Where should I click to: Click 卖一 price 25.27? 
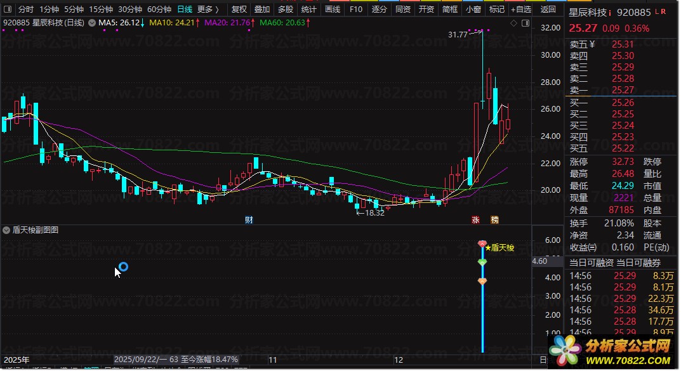pyautogui.click(x=623, y=90)
